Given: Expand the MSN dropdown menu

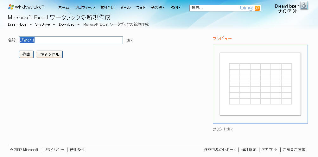Looking at the screenshot, I should [x=175, y=8].
